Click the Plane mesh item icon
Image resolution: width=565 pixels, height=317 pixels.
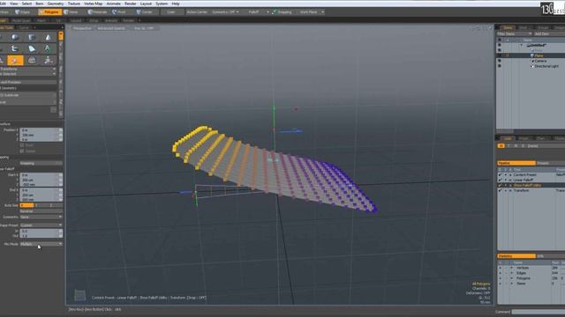point(532,55)
